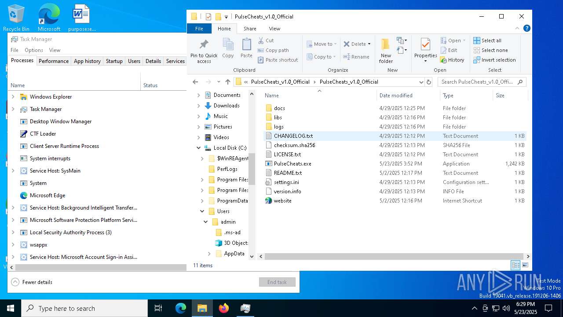Click Select all in ribbon
563x317 pixels.
[487, 41]
